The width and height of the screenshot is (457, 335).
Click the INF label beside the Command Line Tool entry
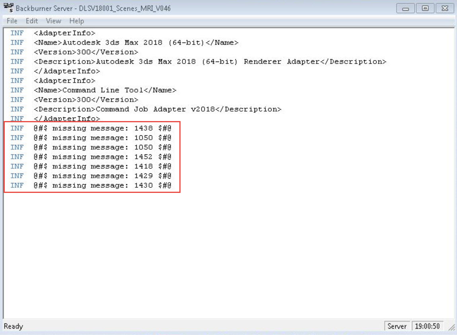17,90
